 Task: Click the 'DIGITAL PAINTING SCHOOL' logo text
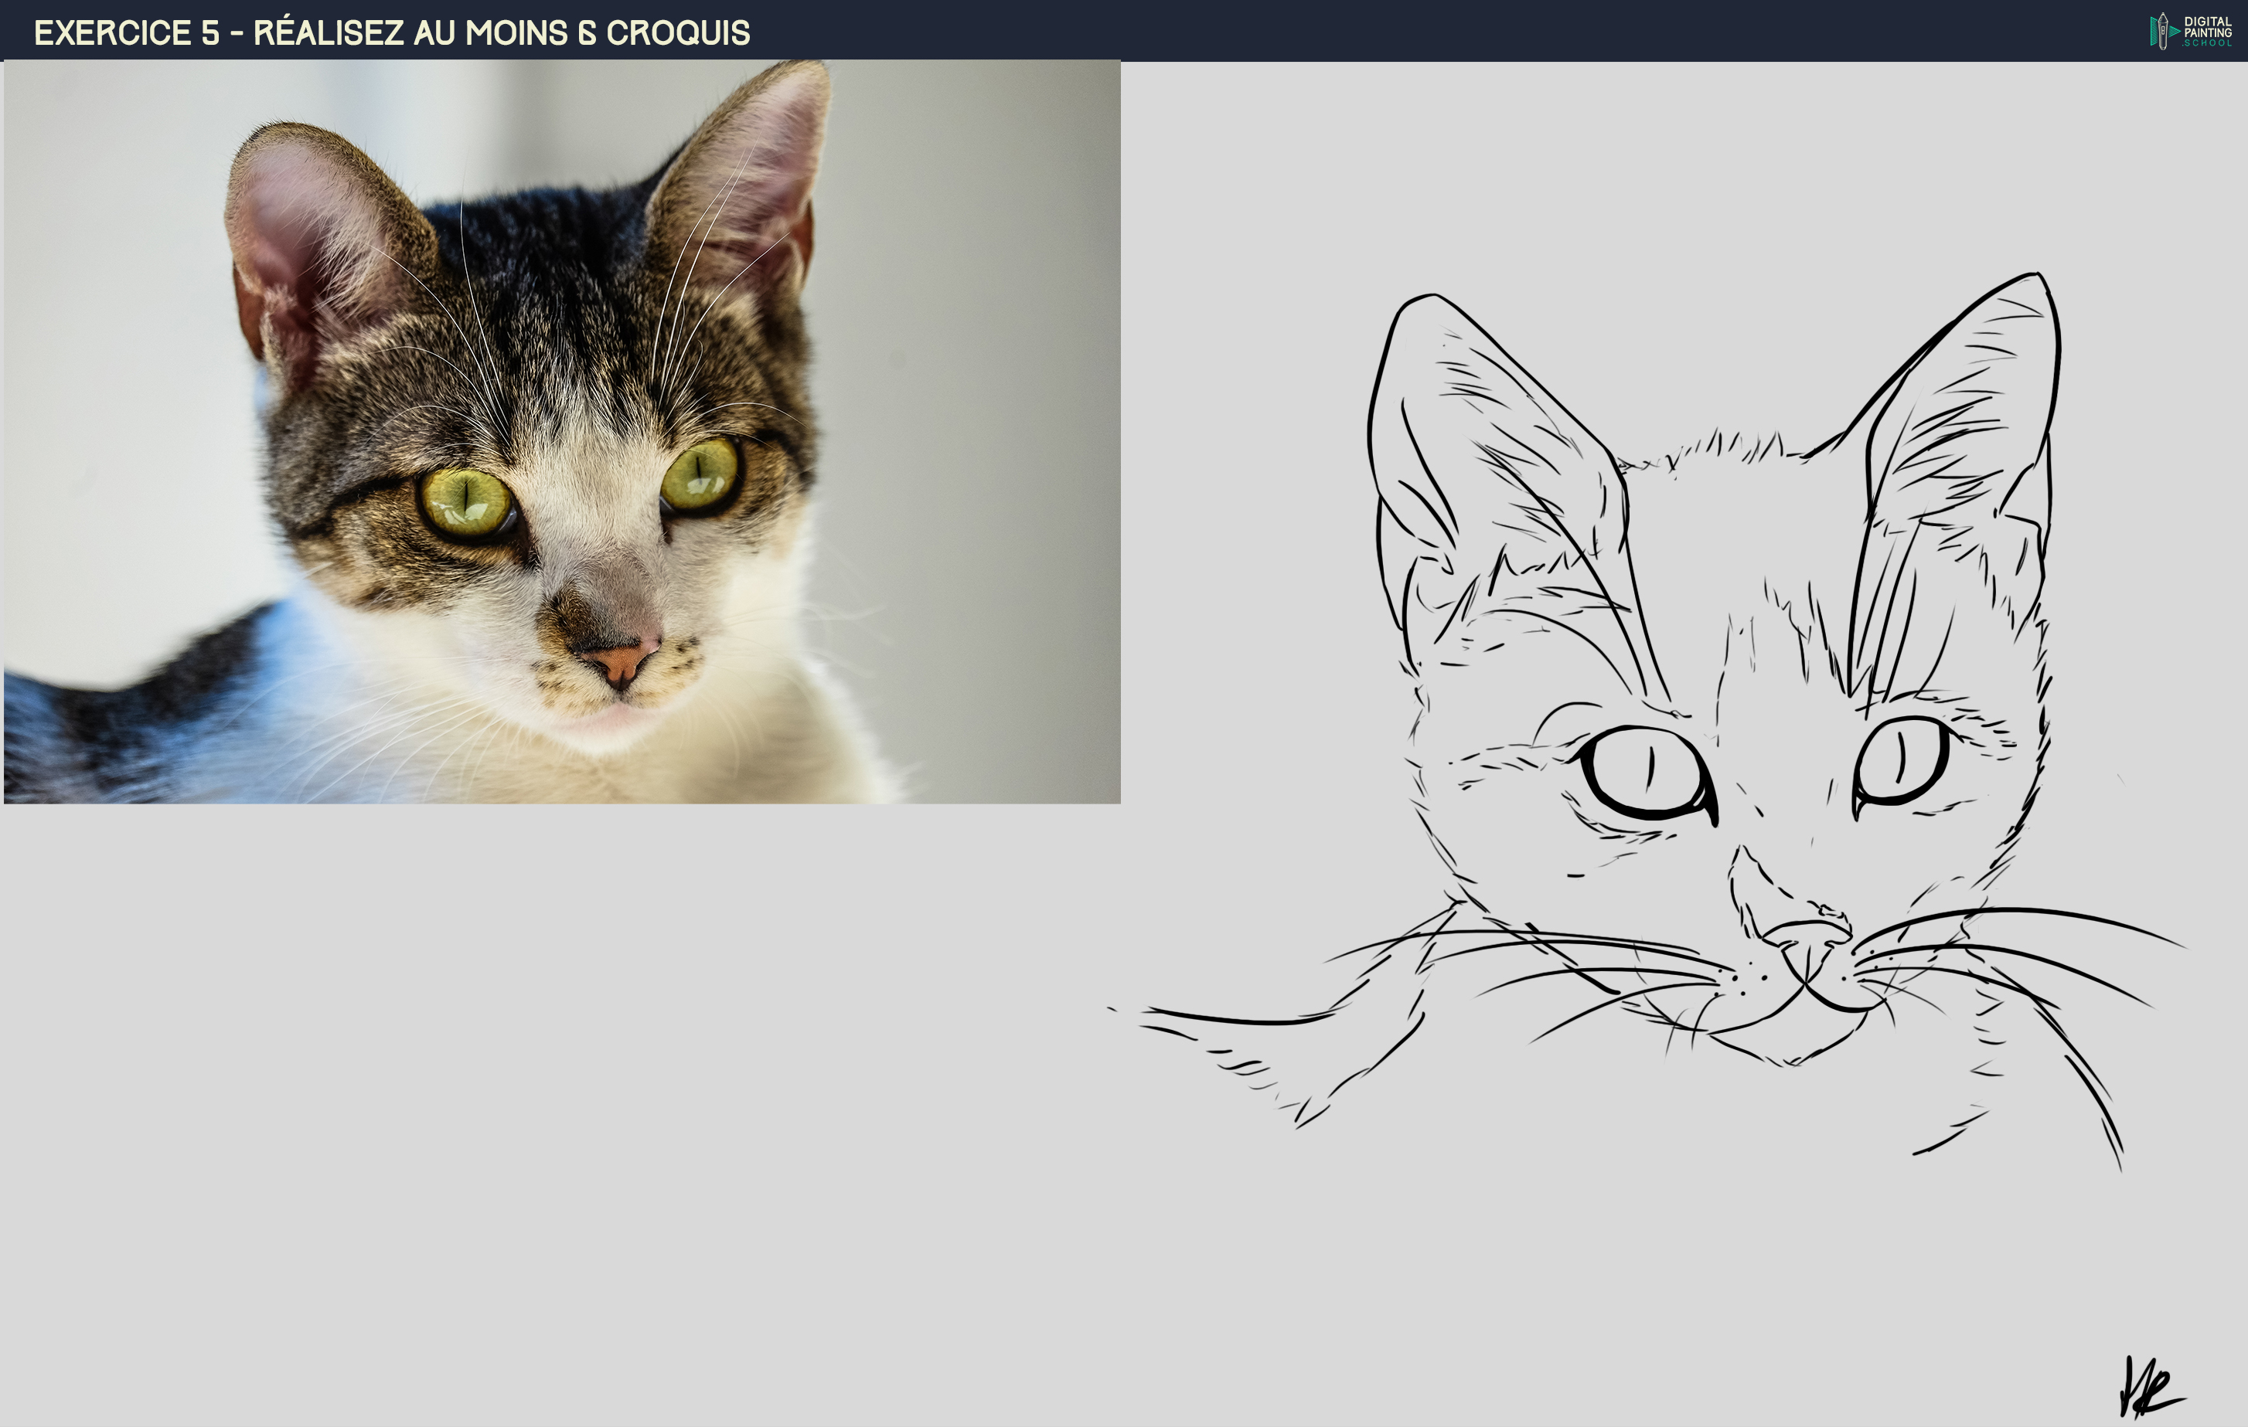2207,31
